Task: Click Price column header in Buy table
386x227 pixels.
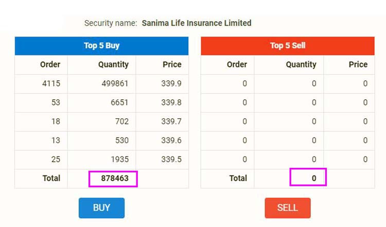Action: (x=172, y=65)
